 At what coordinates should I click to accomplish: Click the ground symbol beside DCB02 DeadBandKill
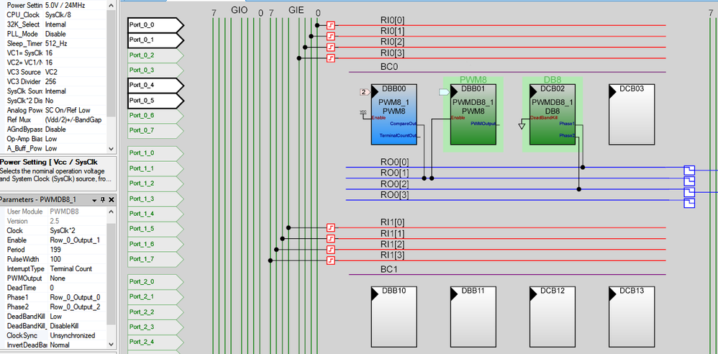pos(522,125)
